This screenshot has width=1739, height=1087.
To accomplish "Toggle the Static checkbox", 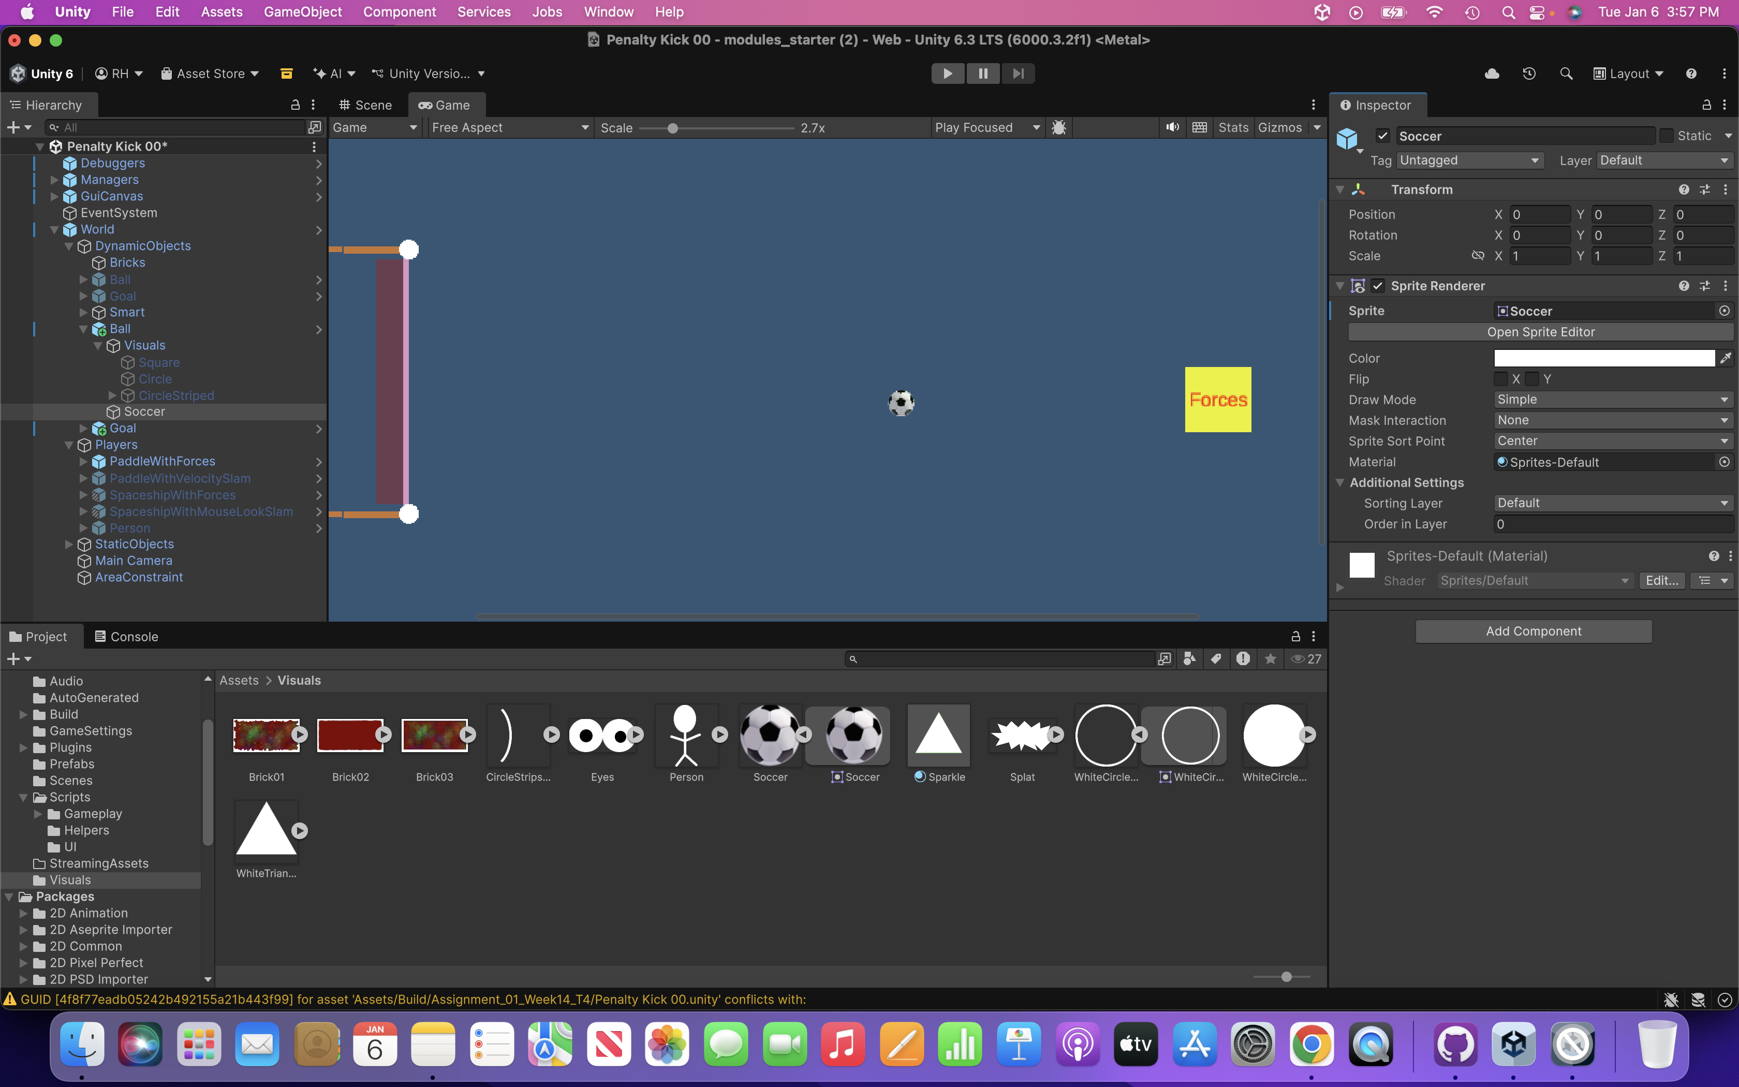I will 1667,136.
